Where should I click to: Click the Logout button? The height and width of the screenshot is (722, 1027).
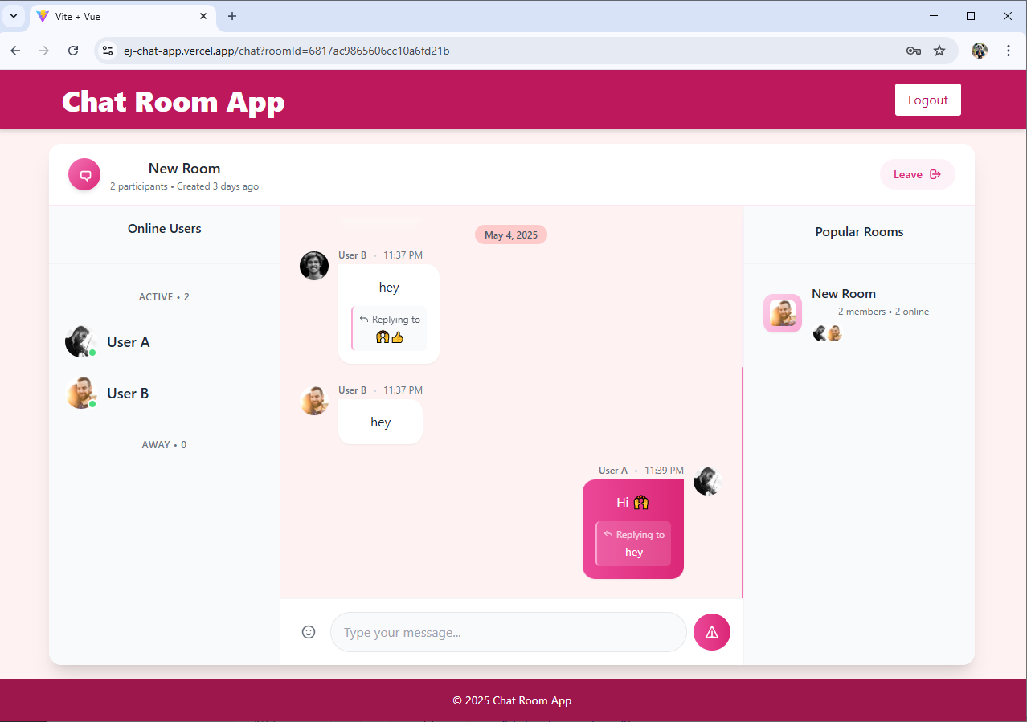927,100
